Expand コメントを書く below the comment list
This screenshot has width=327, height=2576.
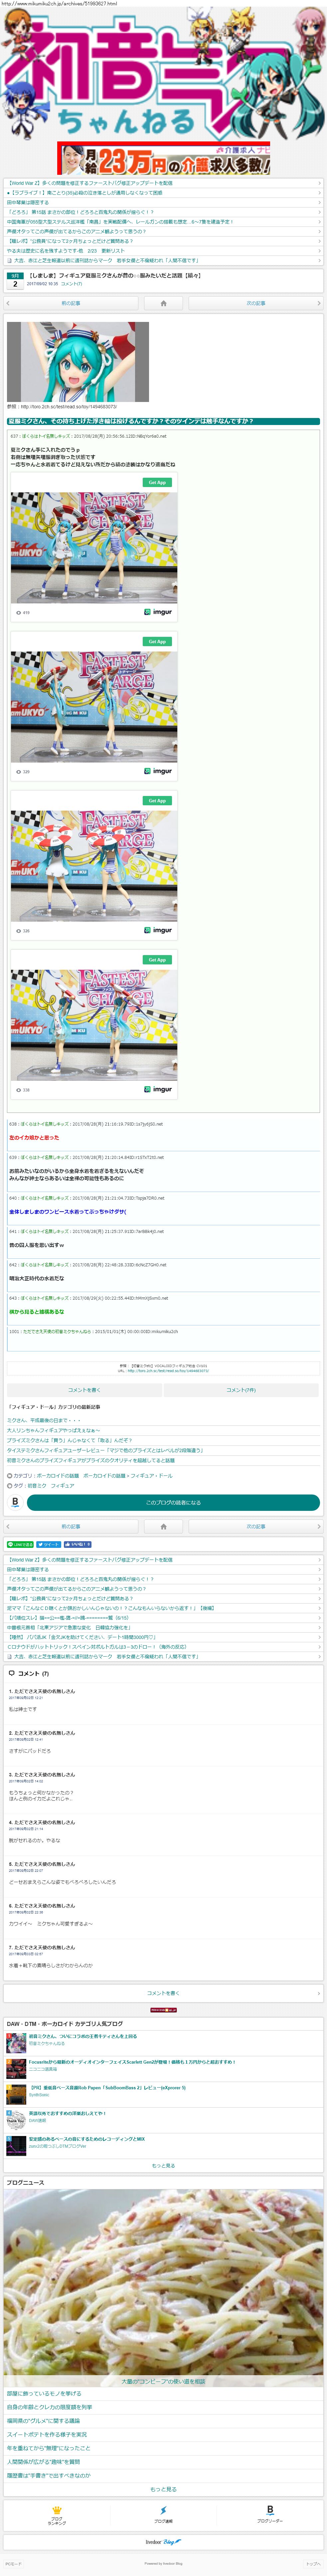[x=164, y=1993]
